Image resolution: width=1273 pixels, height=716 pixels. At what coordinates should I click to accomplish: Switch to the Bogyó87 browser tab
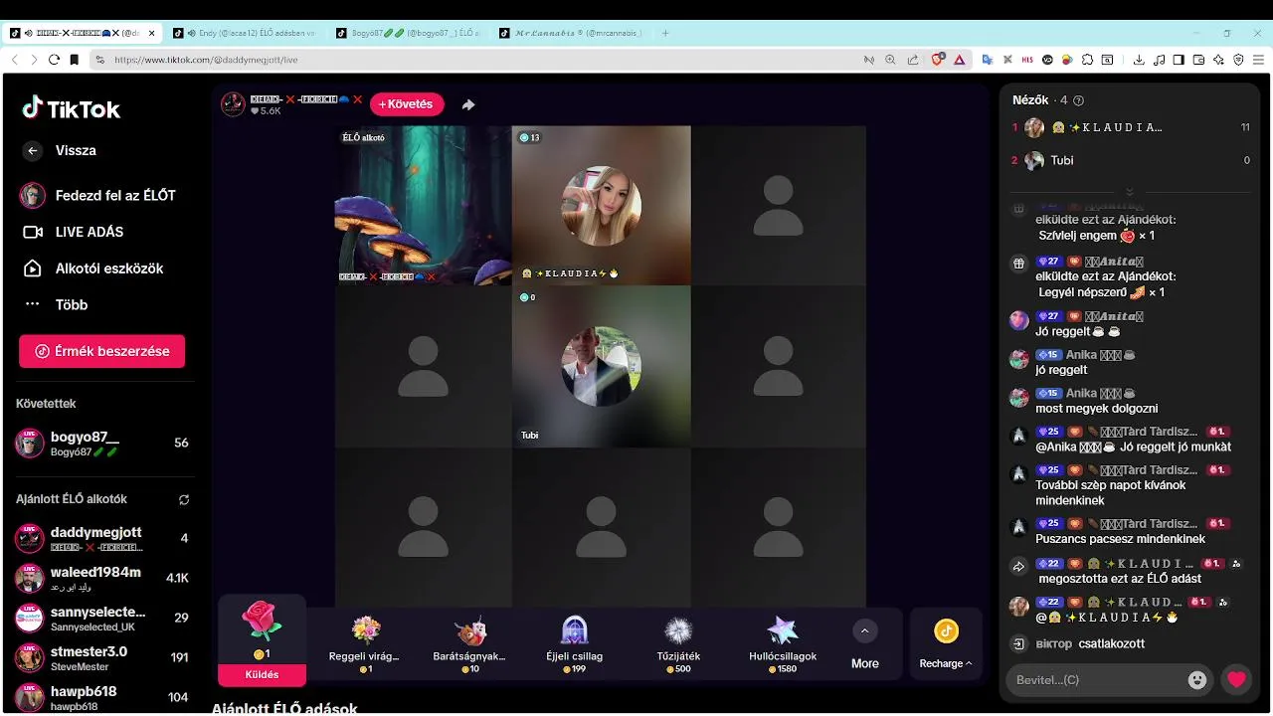click(x=407, y=33)
